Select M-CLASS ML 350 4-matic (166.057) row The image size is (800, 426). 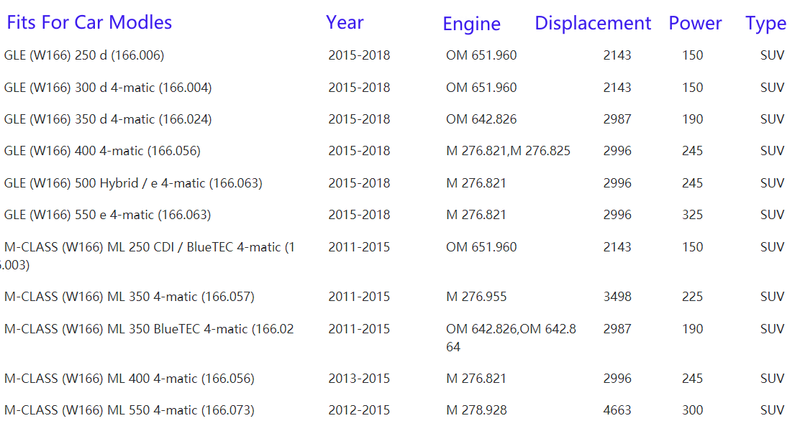129,297
